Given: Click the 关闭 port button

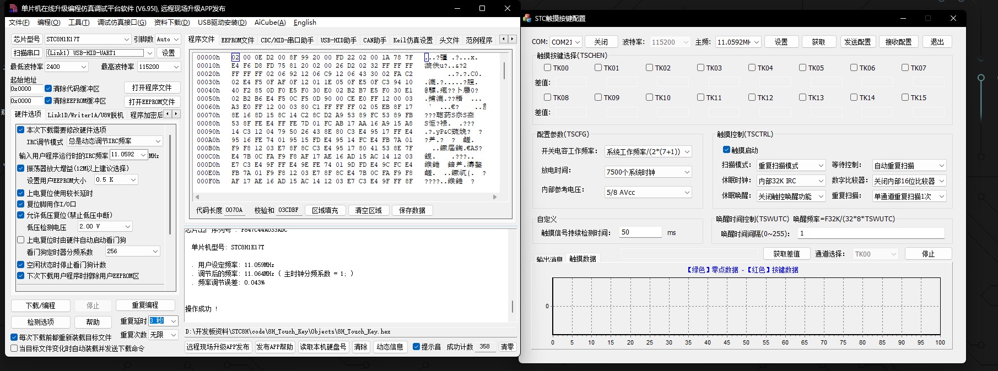Looking at the screenshot, I should 601,42.
